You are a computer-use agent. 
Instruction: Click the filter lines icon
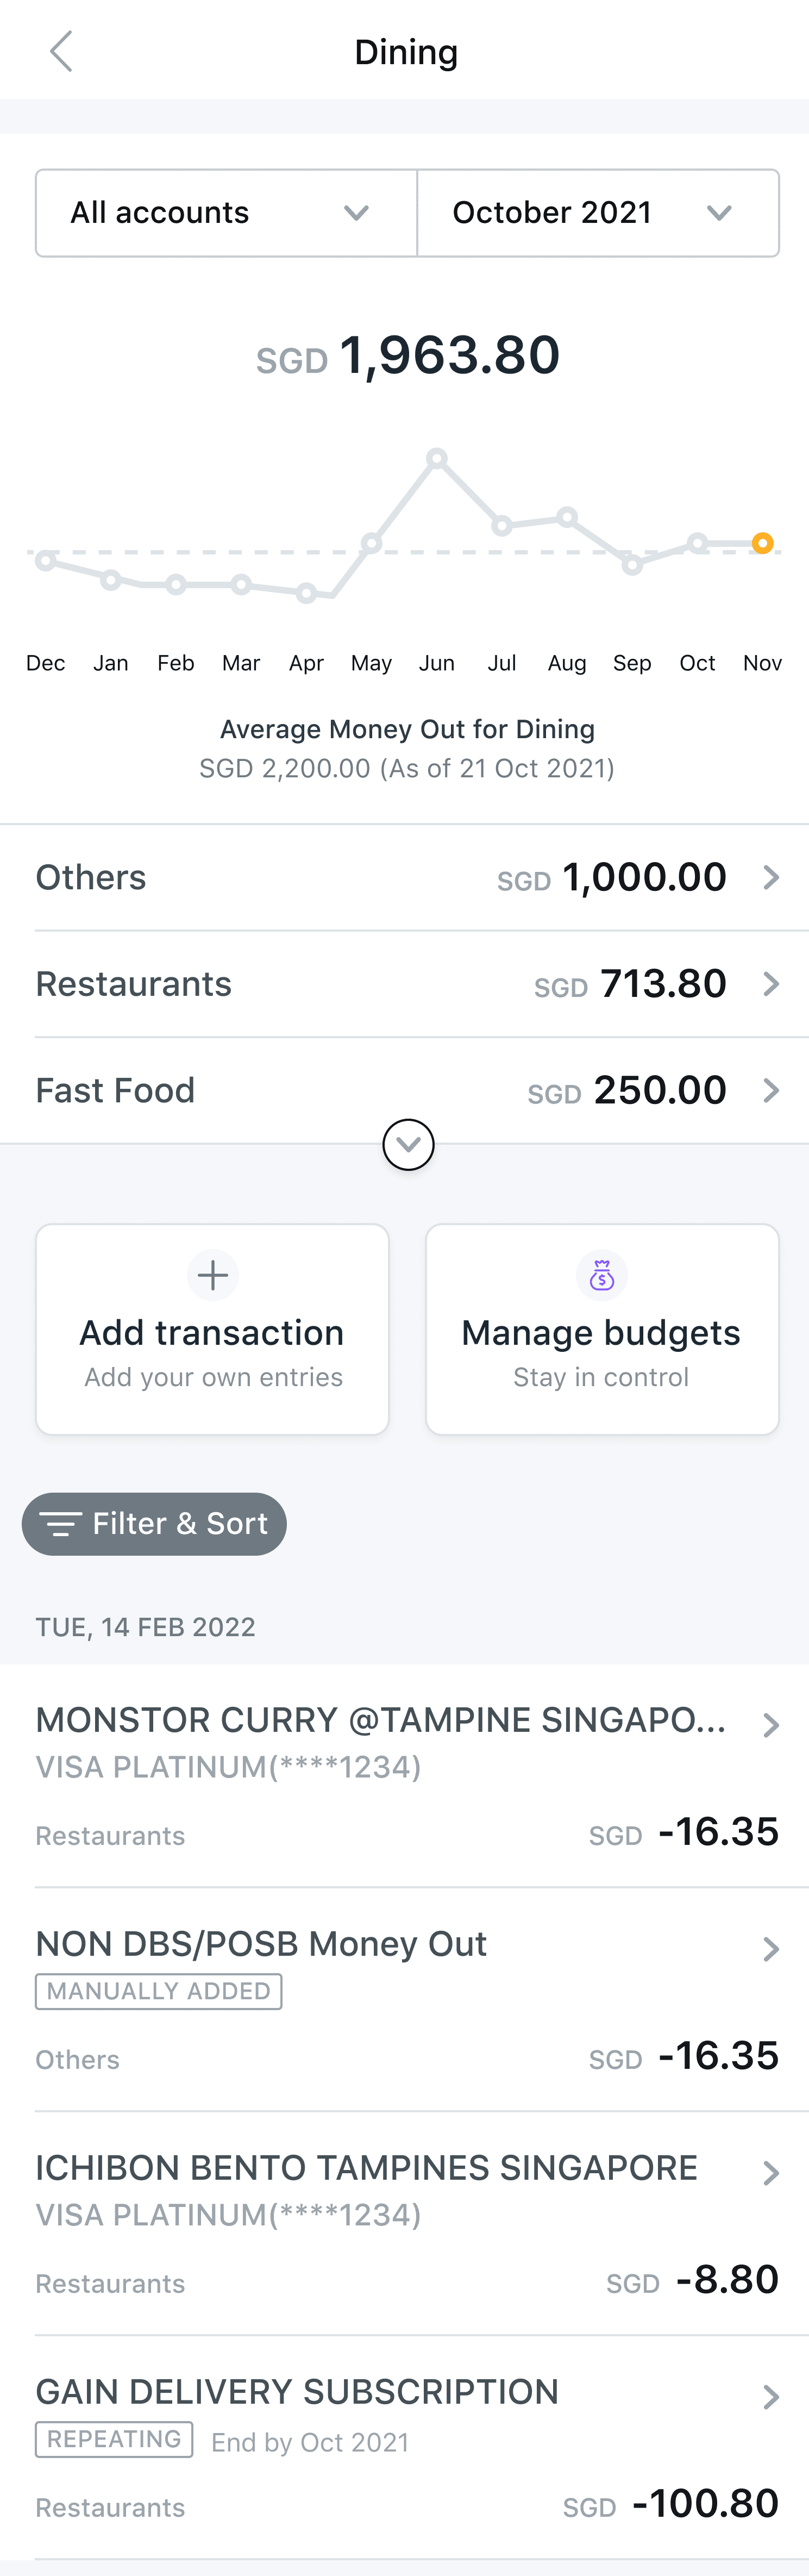[x=60, y=1524]
